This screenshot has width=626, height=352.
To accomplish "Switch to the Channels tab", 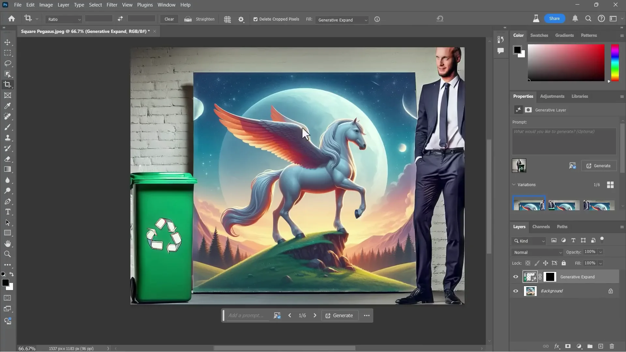I will (x=541, y=227).
